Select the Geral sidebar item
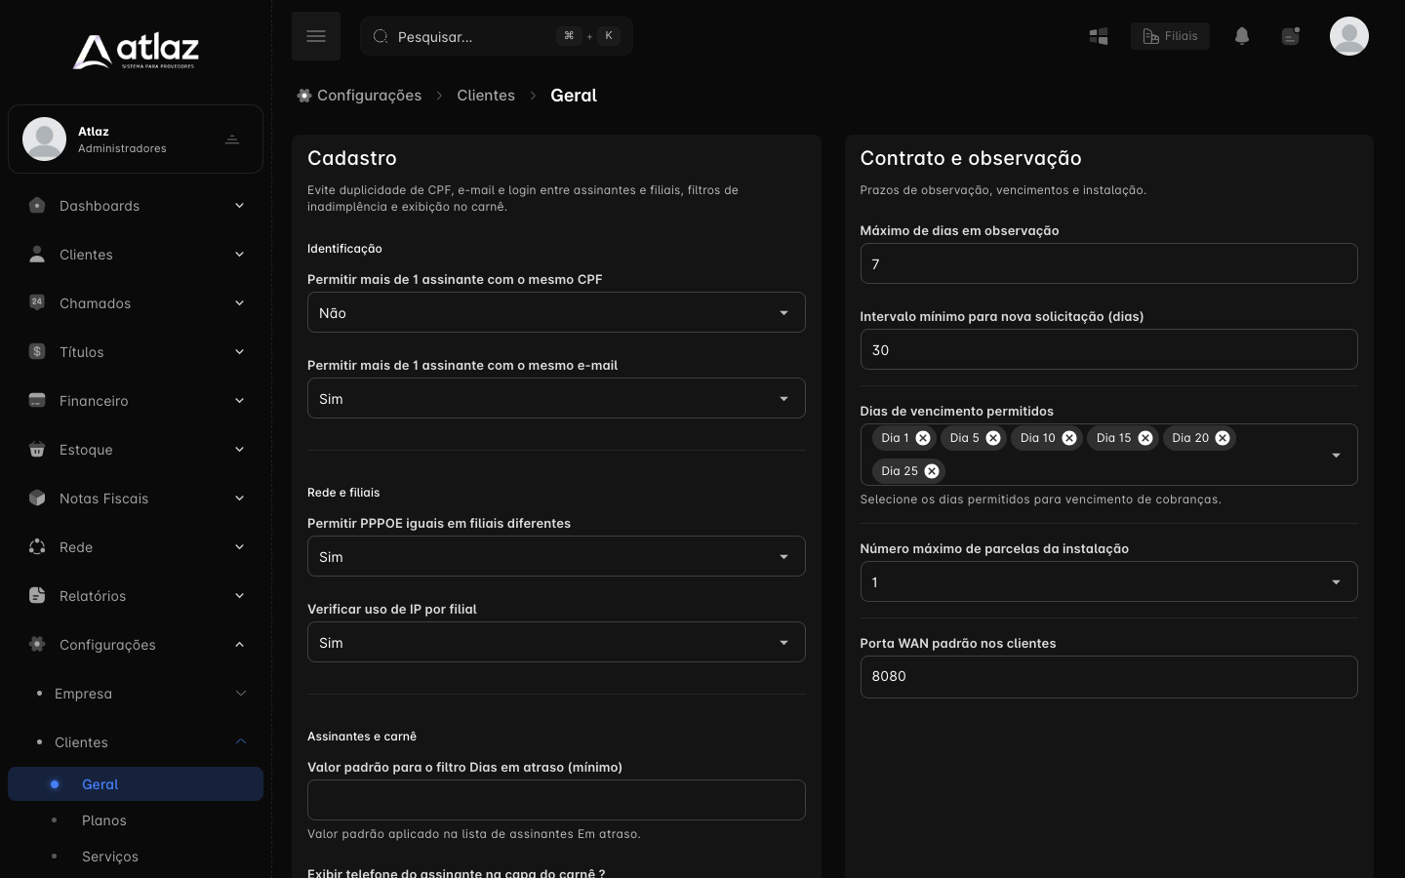The width and height of the screenshot is (1405, 878). [136, 784]
